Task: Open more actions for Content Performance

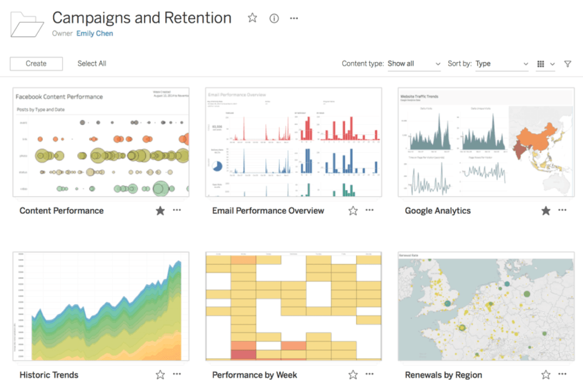Action: tap(177, 210)
